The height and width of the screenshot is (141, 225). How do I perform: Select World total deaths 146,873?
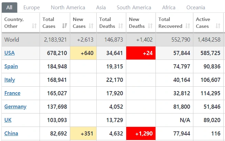(114, 40)
